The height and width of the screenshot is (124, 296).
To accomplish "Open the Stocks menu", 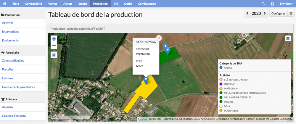I will pos(83,4).
